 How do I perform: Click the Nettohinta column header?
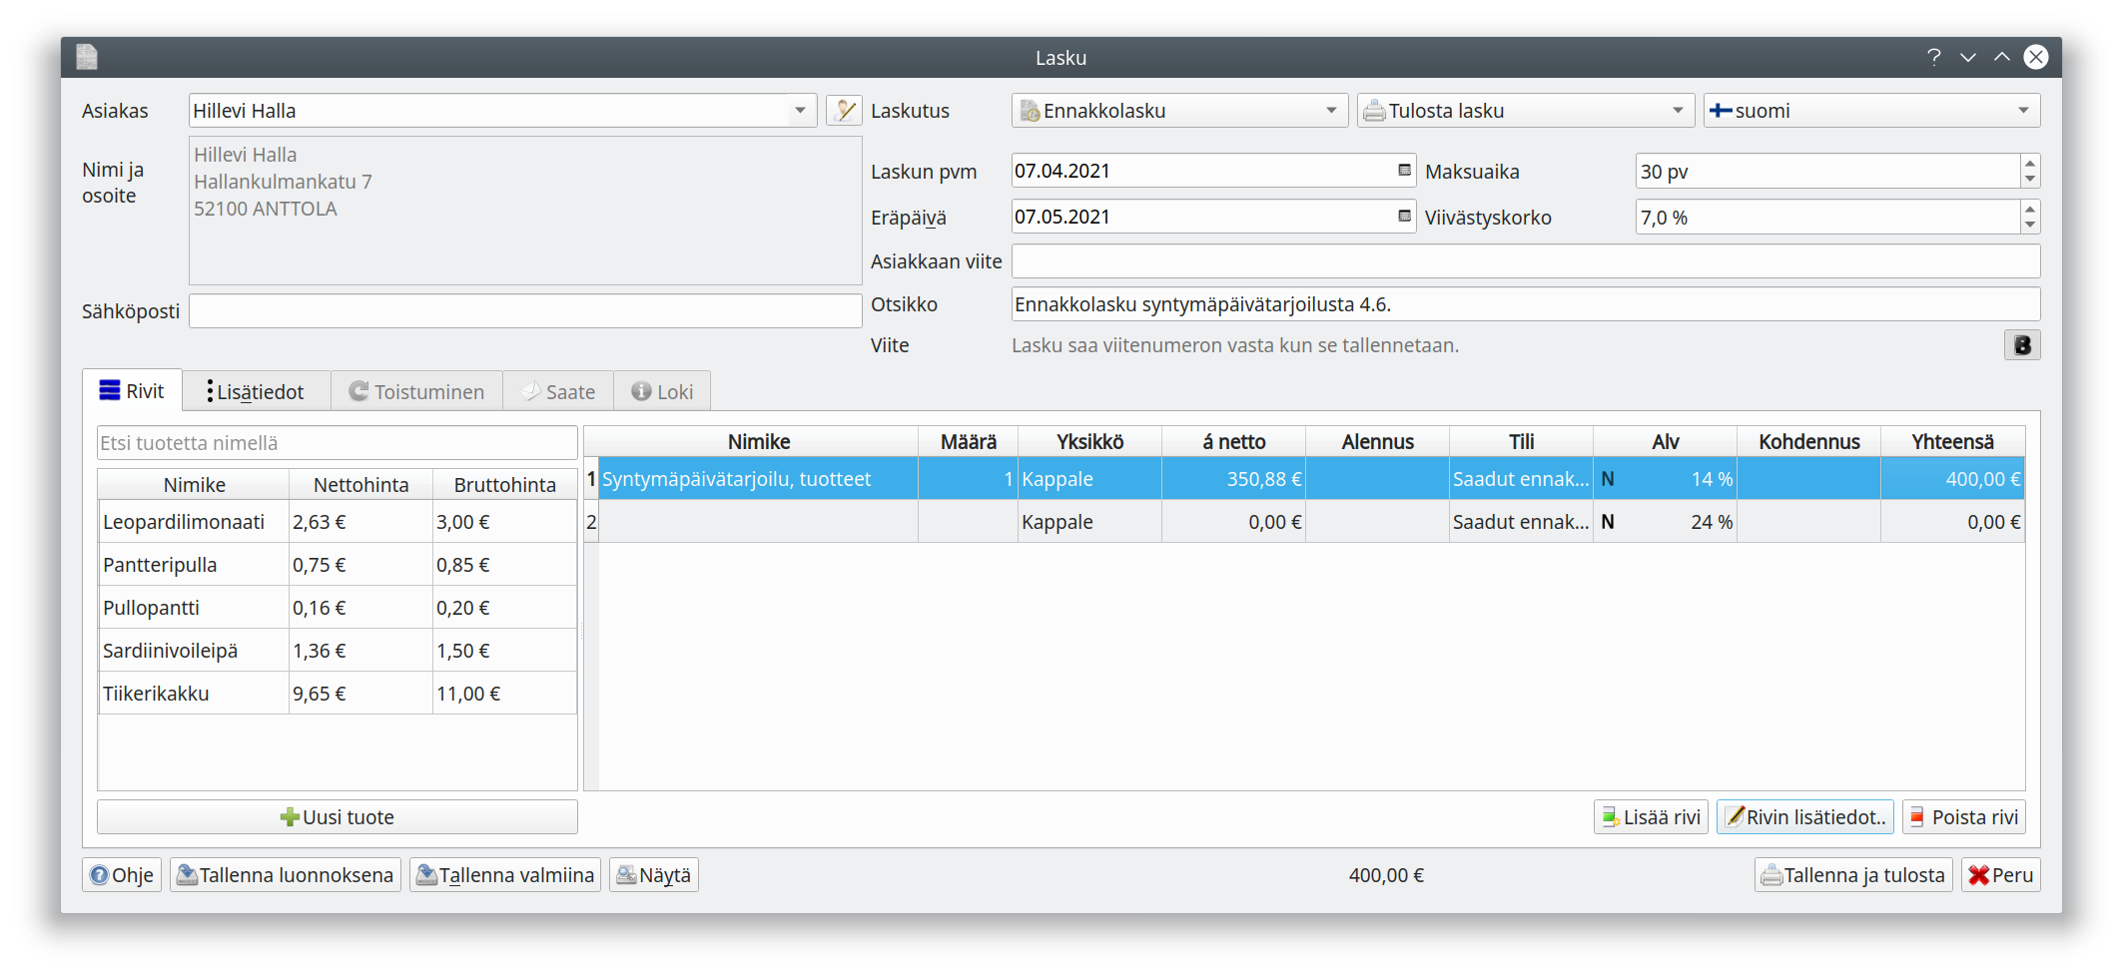(x=360, y=485)
